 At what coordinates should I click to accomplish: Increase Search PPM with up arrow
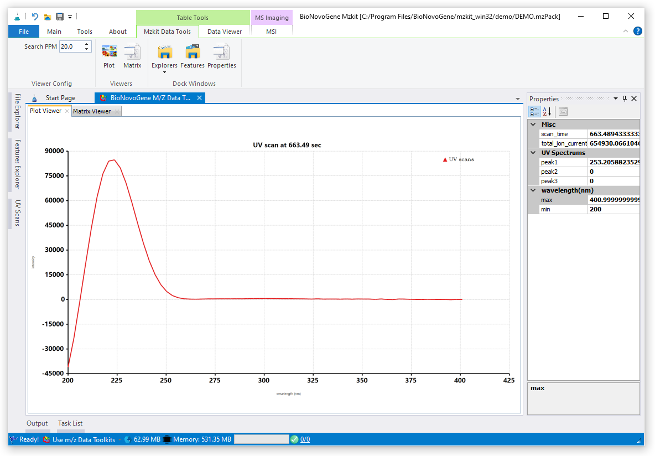[87, 44]
